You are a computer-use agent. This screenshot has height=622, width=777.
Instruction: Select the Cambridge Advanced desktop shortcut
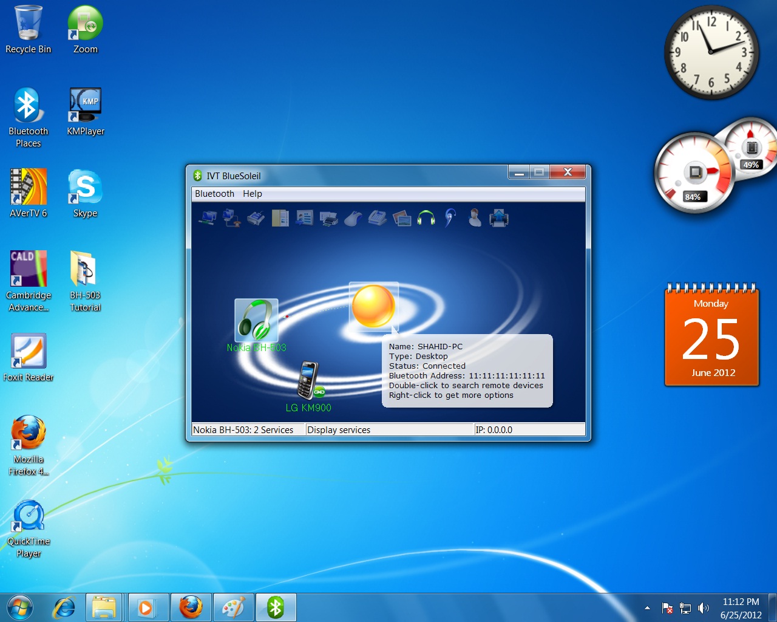(x=28, y=281)
